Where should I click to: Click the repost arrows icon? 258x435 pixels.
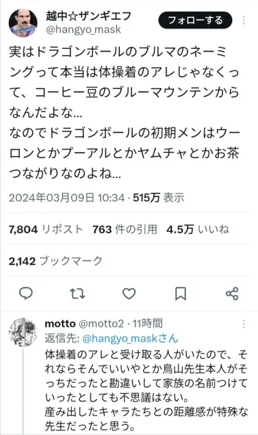coord(77,293)
